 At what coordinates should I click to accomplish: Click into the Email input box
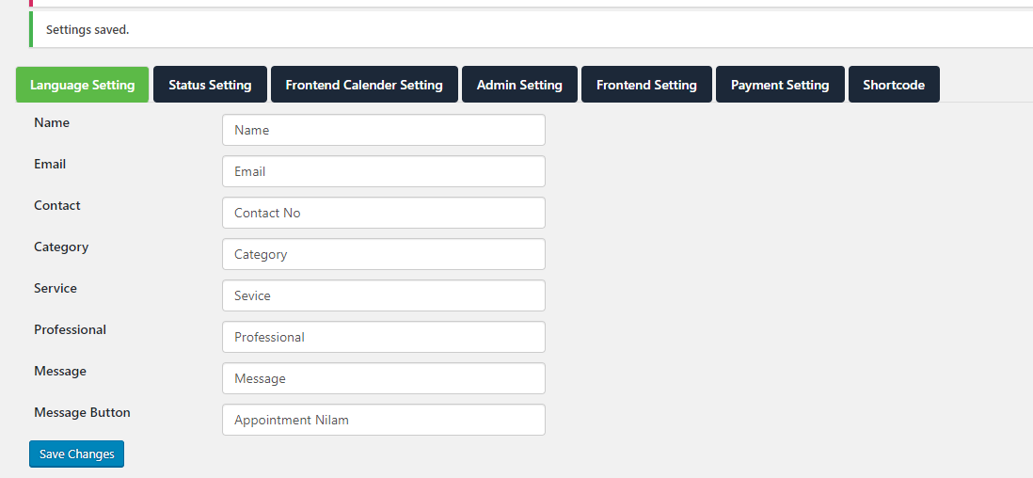[384, 171]
